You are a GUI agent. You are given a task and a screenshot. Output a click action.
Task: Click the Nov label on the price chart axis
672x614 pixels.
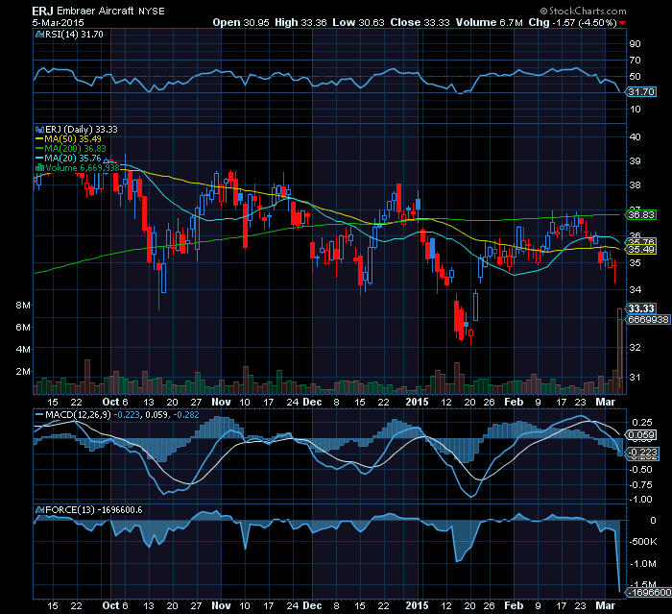tap(221, 402)
